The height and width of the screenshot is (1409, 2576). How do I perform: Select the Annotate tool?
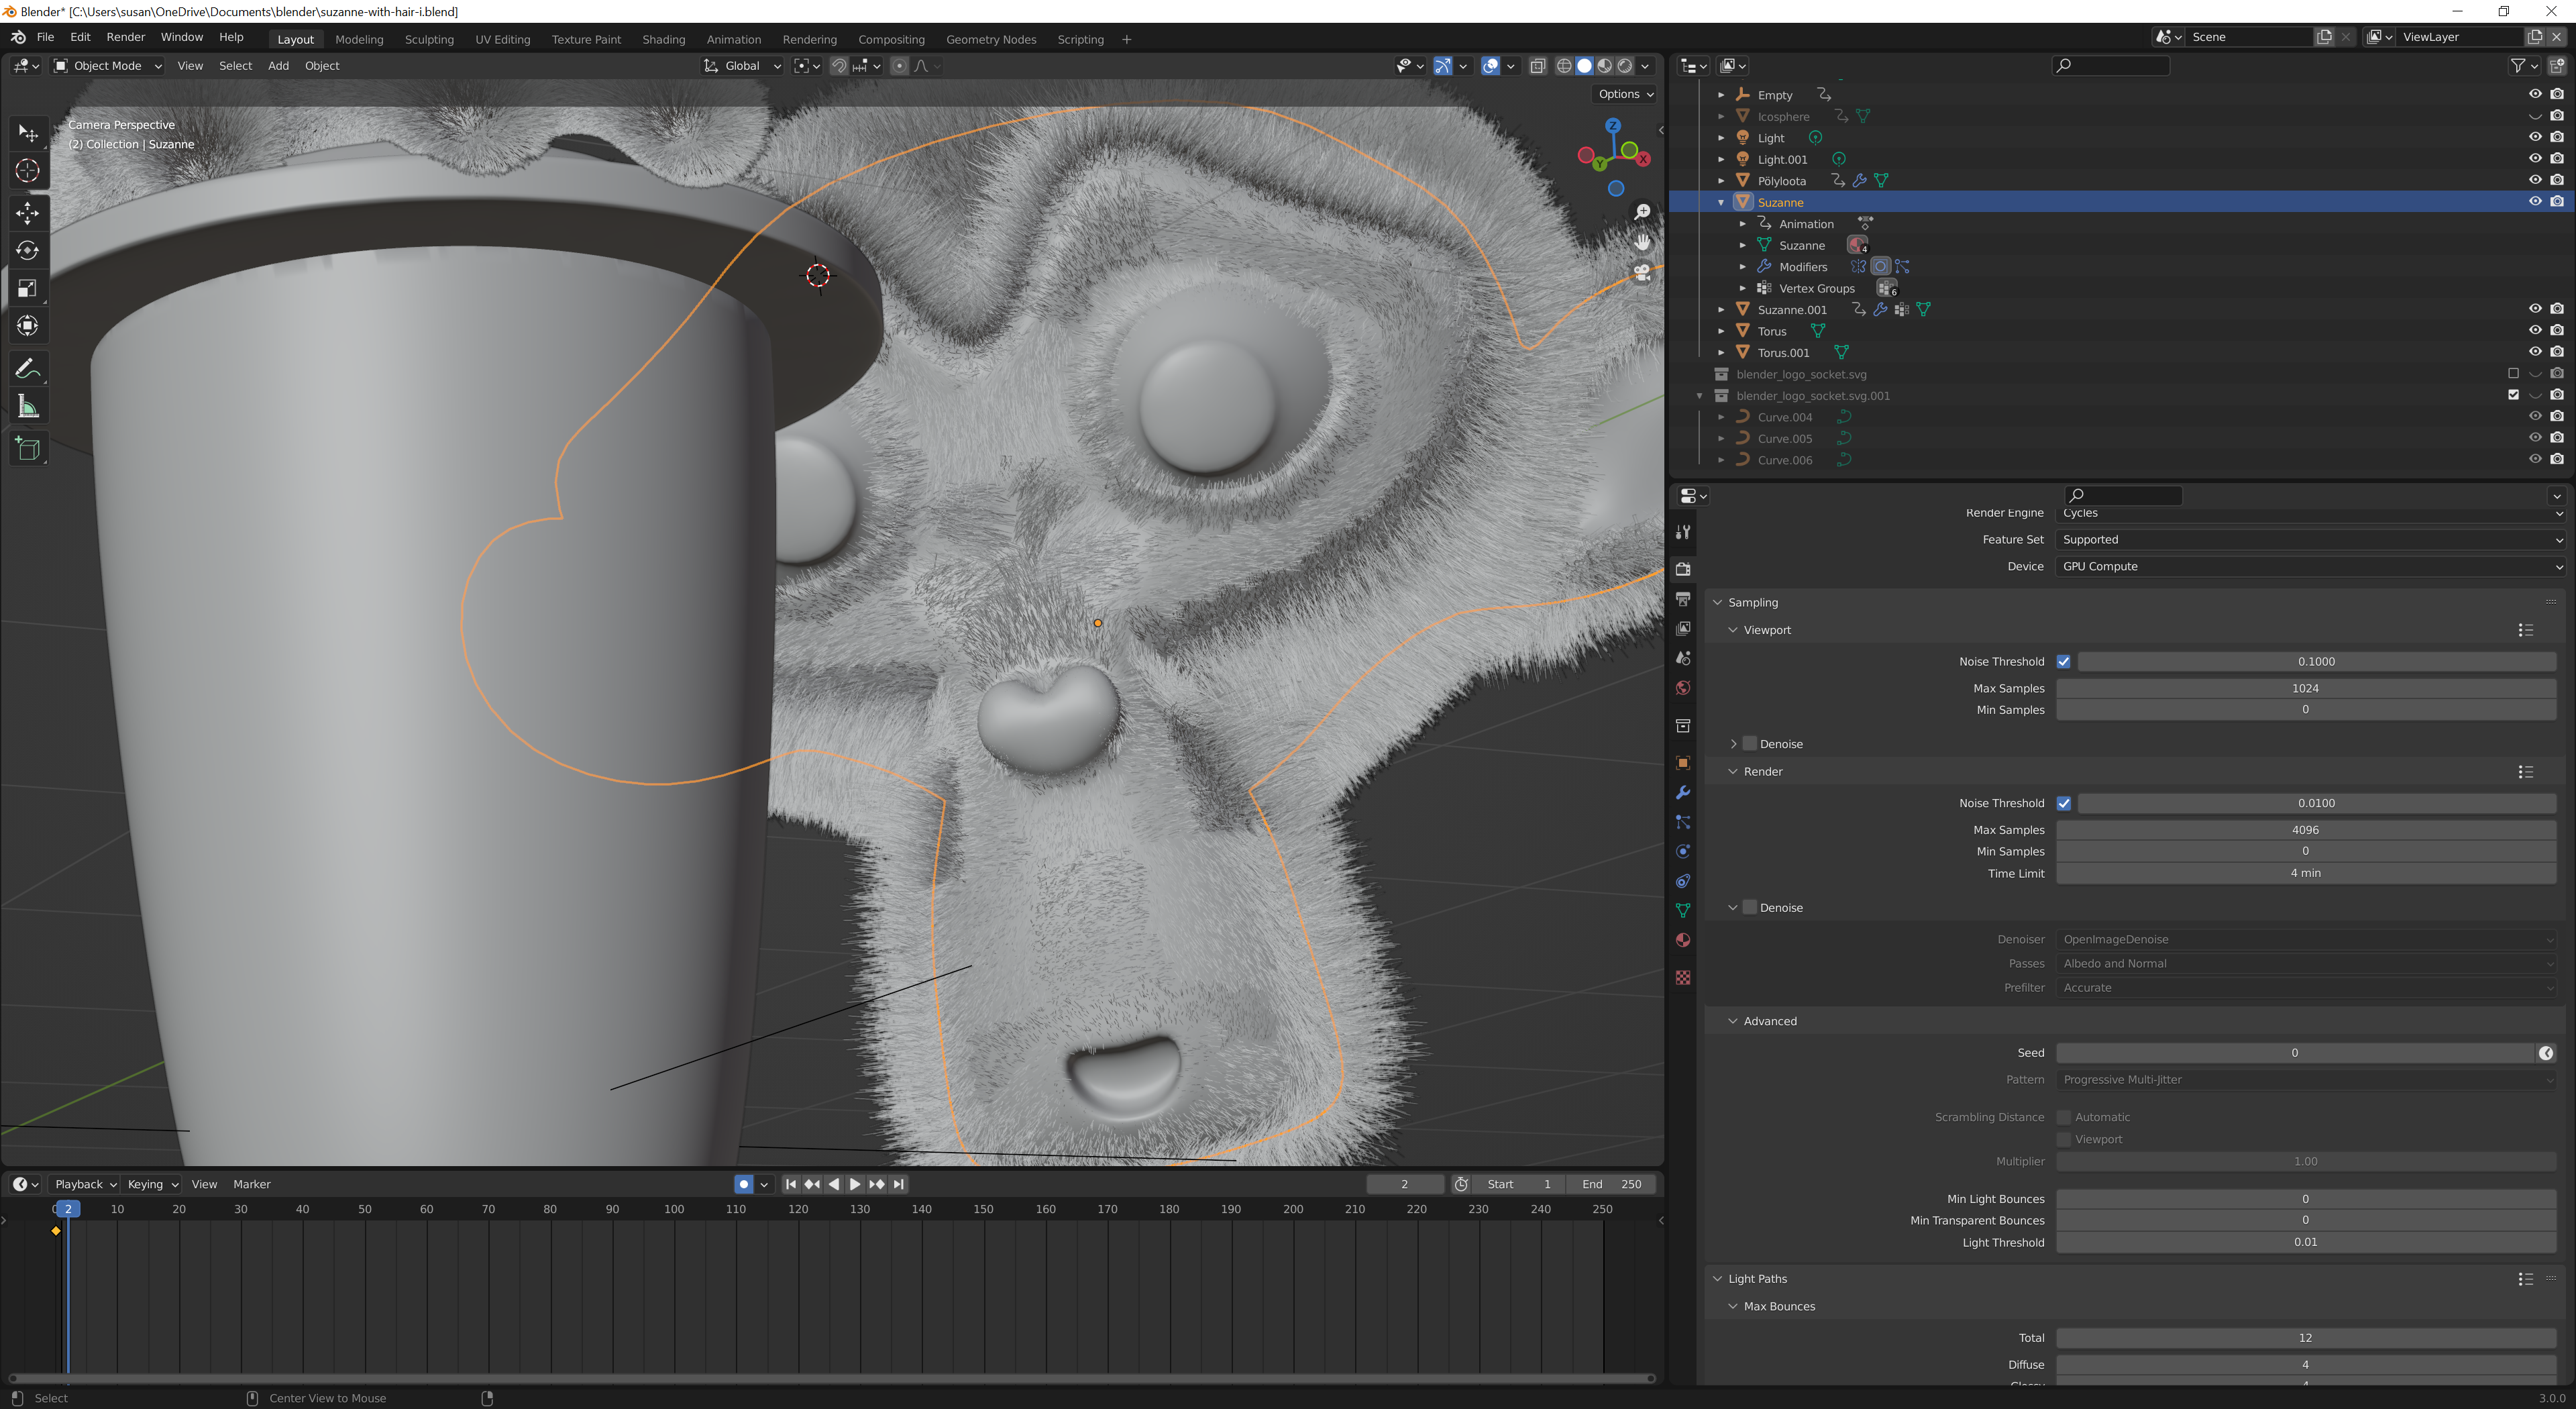click(x=28, y=369)
